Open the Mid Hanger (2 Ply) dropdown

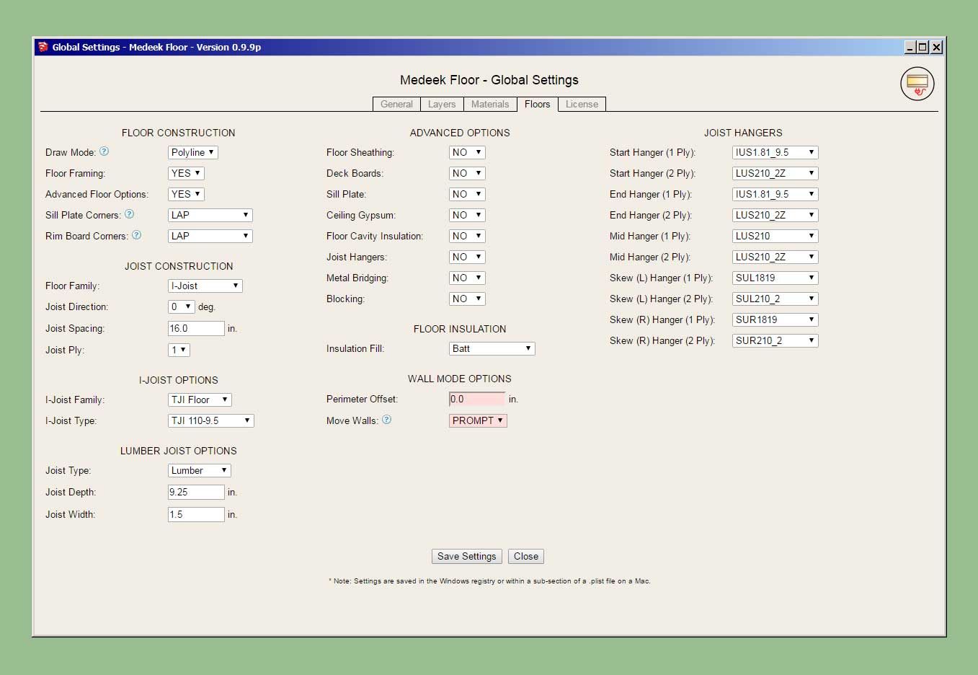[775, 257]
